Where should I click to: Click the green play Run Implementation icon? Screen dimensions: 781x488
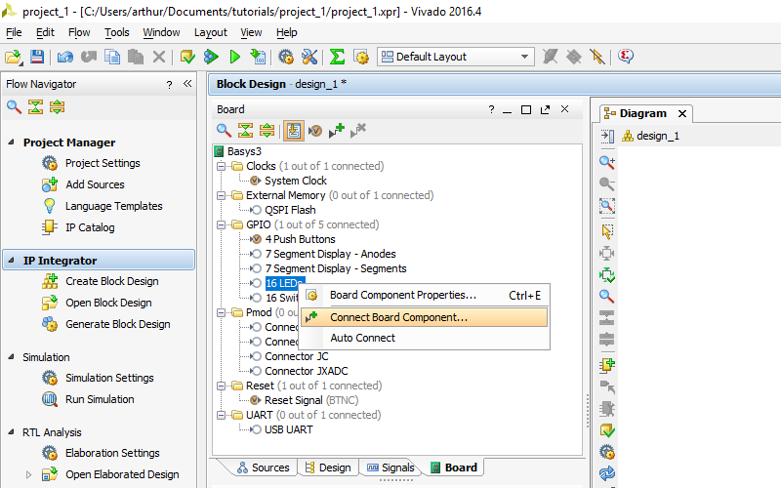coord(234,57)
